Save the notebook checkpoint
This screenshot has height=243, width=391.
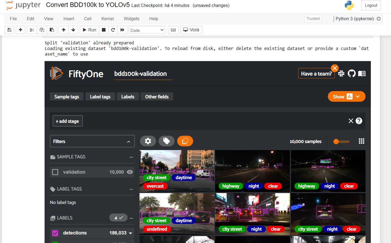pyautogui.click(x=9, y=30)
